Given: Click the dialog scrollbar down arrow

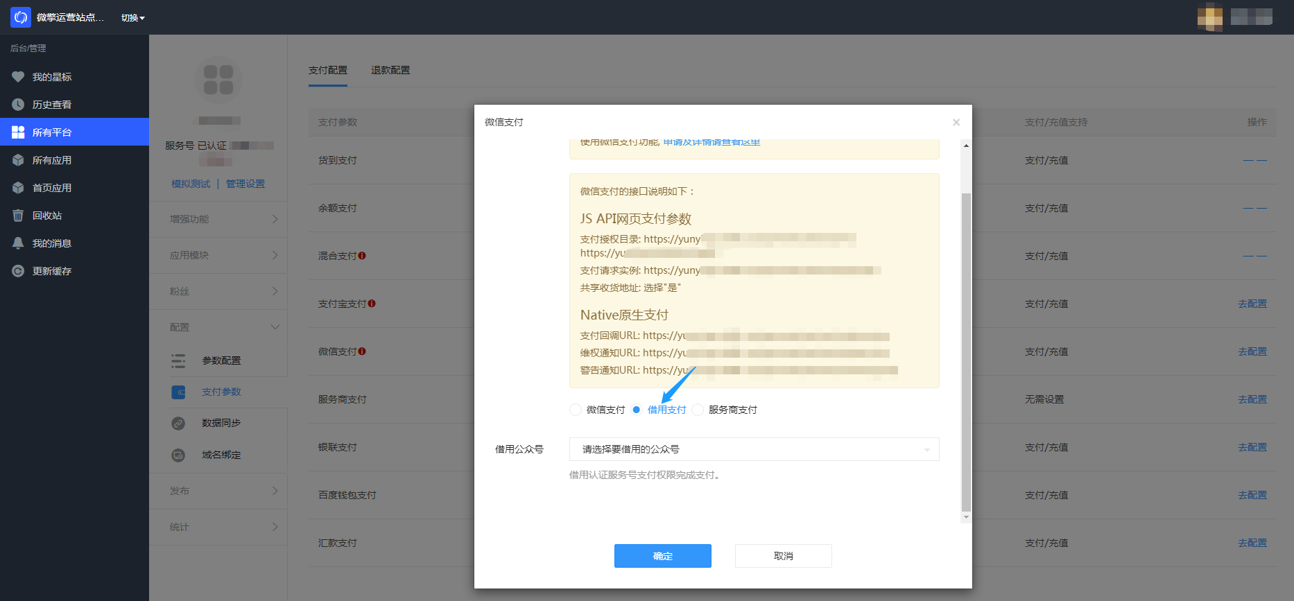Looking at the screenshot, I should pos(966,517).
